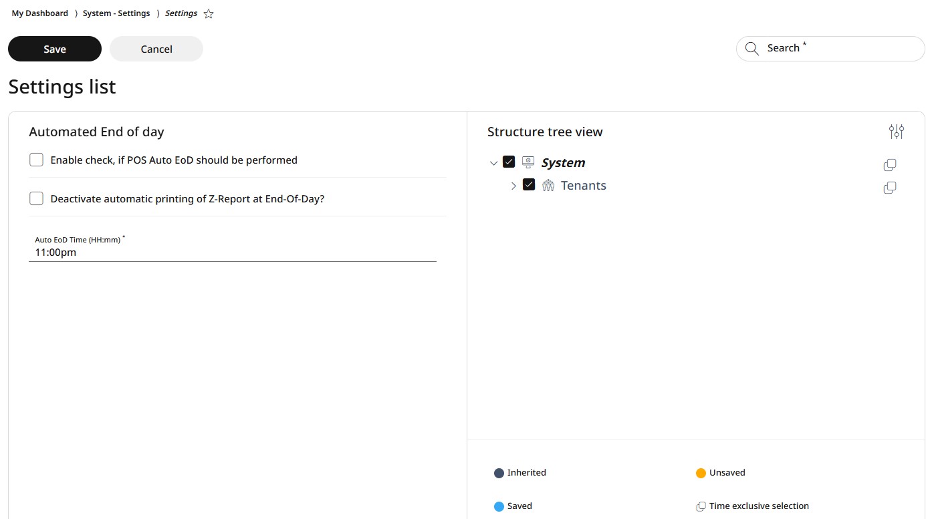This screenshot has width=928, height=519.
Task: Click the Tenants people icon in tree
Action: (x=548, y=186)
